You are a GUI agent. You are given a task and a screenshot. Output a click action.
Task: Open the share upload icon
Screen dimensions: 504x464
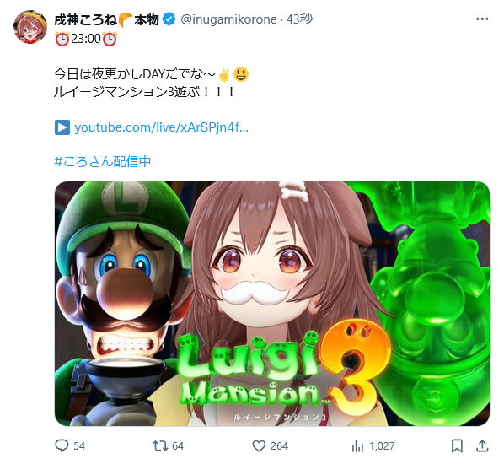coord(482,445)
